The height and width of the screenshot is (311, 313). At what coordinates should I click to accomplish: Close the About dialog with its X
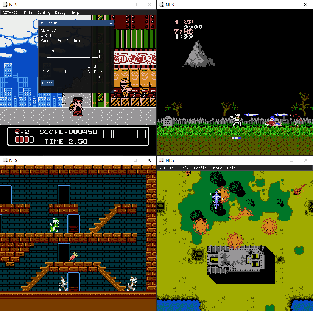tap(111, 23)
